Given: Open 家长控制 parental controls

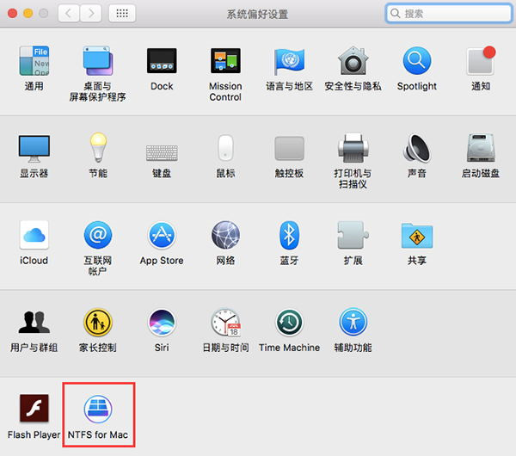Looking at the screenshot, I should (x=97, y=324).
